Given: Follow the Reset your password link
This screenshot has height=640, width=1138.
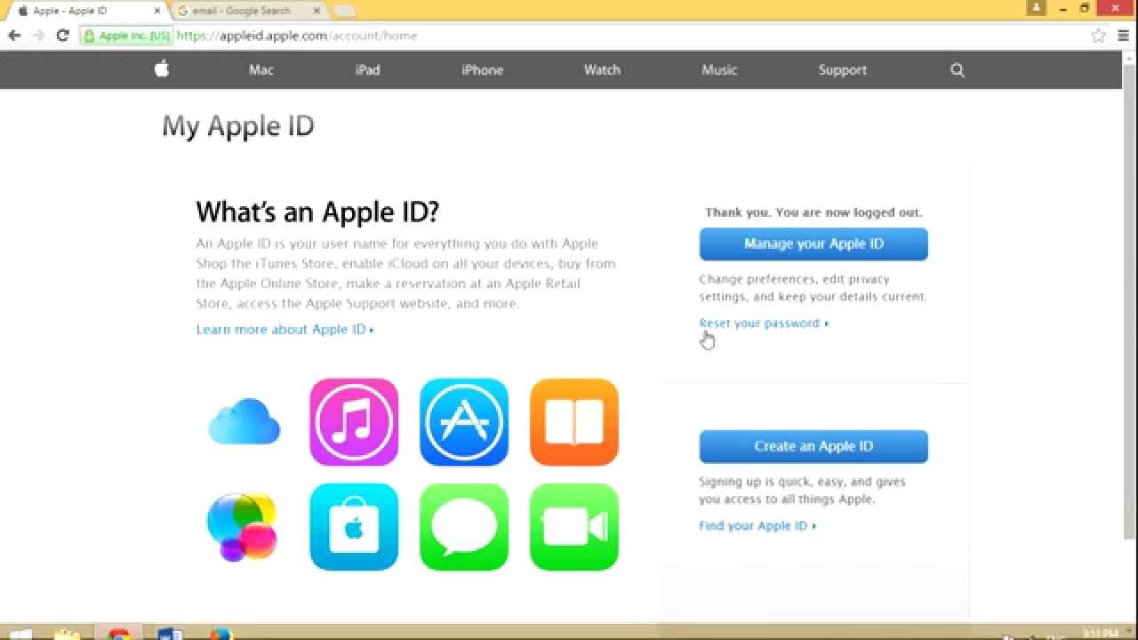Looking at the screenshot, I should tap(764, 324).
